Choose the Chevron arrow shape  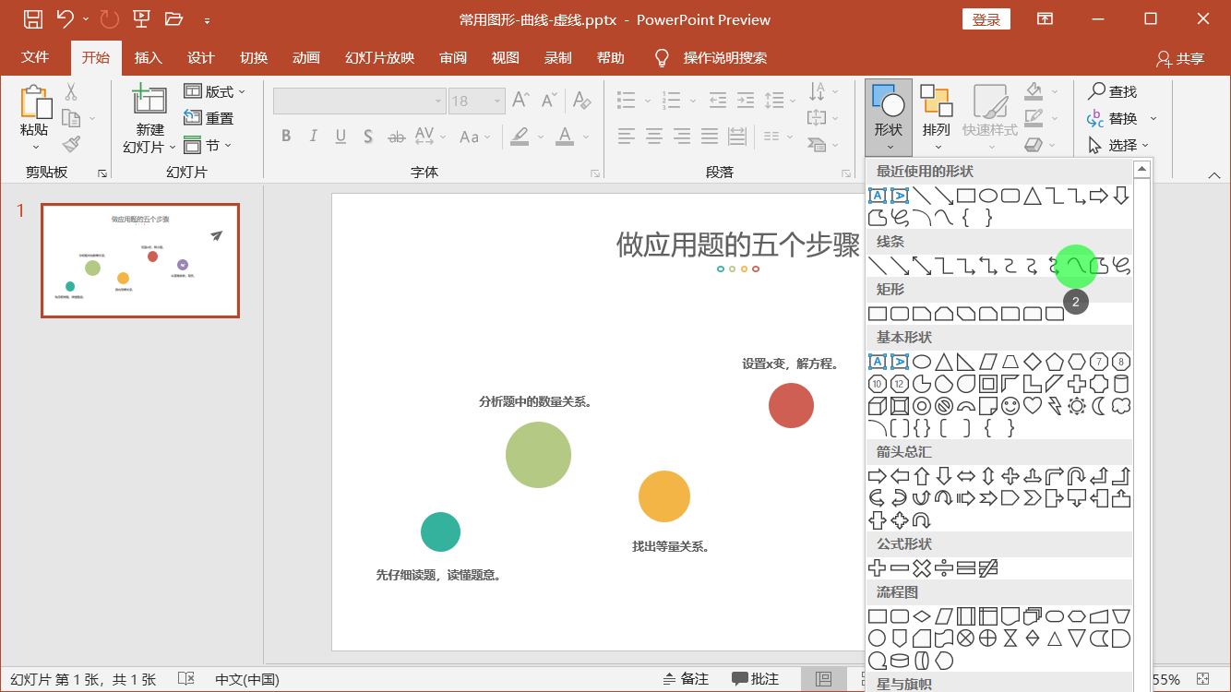tap(1033, 498)
